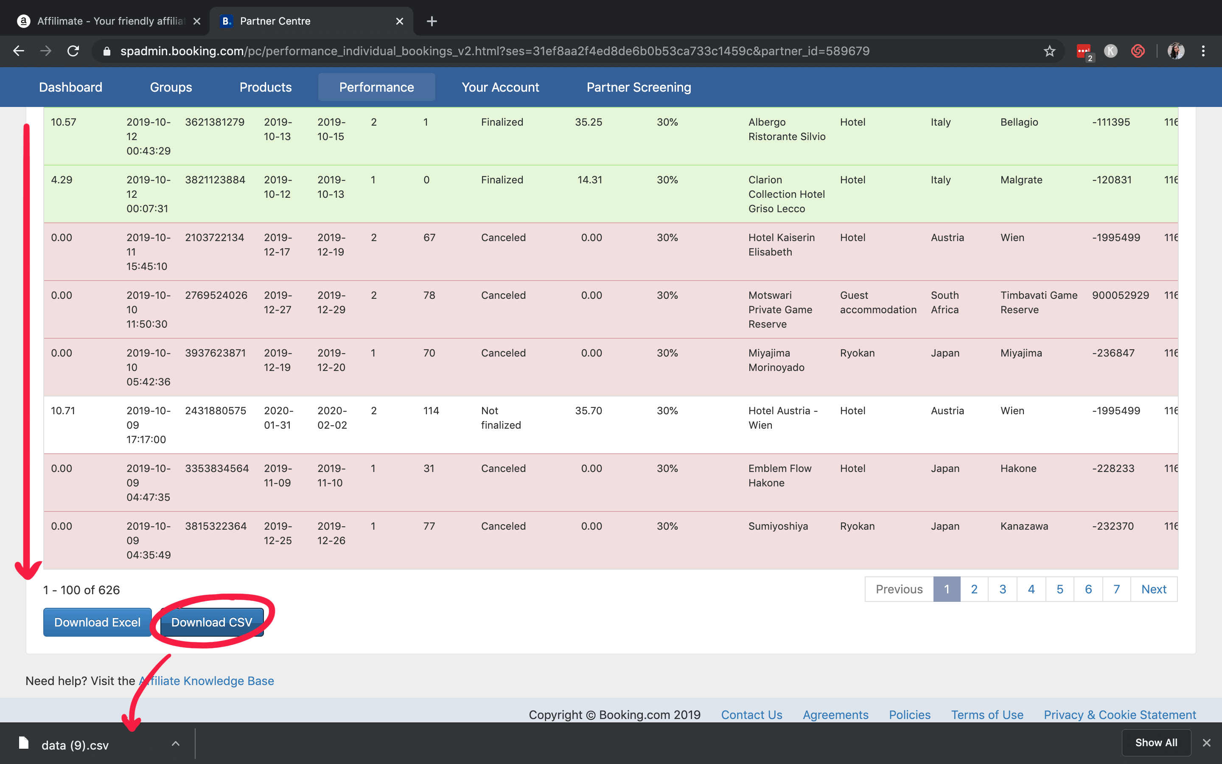Click the Emblem Flow Hakone cell
Image resolution: width=1222 pixels, height=764 pixels.
point(779,475)
